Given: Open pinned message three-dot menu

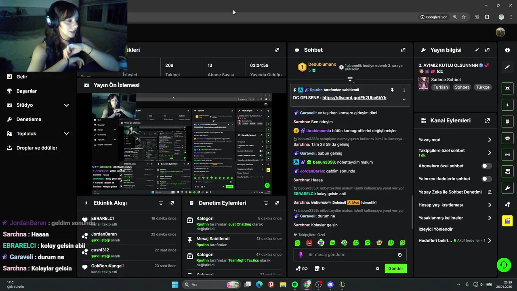Looking at the screenshot, I should [404, 90].
